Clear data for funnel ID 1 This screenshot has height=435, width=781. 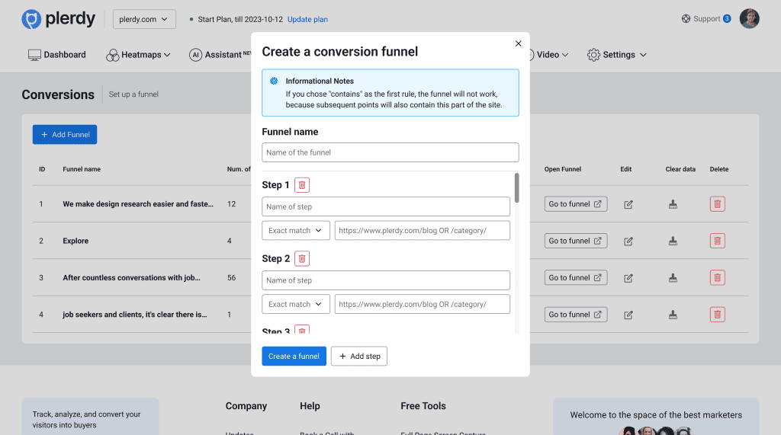[x=673, y=204]
